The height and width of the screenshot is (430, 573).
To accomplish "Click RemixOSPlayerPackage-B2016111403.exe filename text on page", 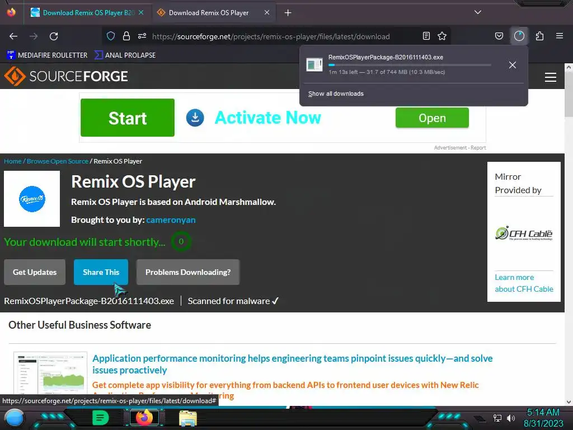I will click(89, 301).
